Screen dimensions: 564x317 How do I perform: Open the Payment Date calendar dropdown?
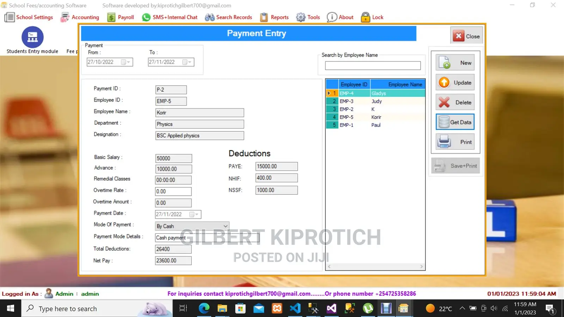click(195, 214)
